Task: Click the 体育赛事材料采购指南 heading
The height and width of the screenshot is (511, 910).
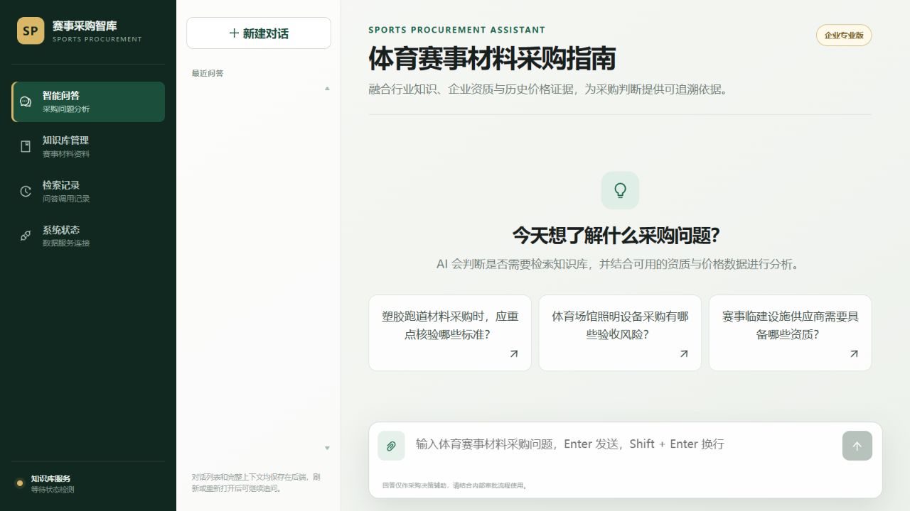Action: [492, 58]
